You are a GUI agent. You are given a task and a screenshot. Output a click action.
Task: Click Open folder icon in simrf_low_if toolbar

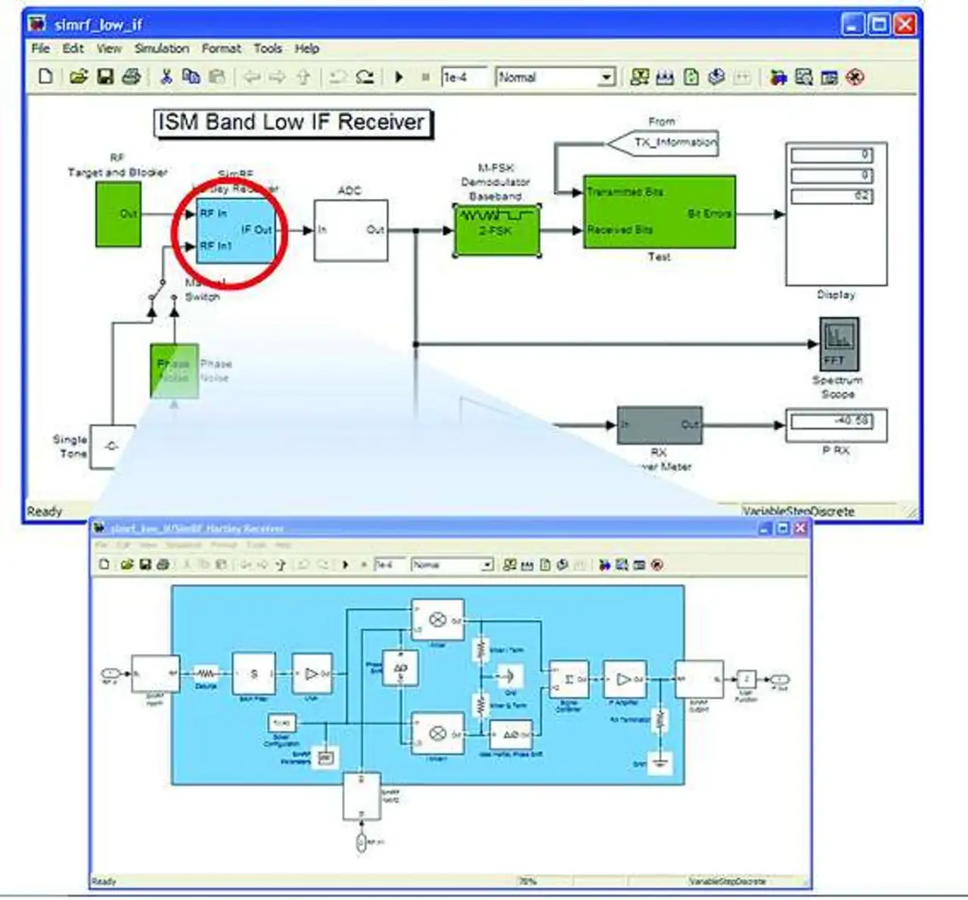[78, 76]
